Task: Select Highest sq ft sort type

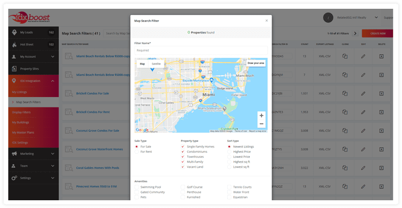Action: pyautogui.click(x=229, y=162)
